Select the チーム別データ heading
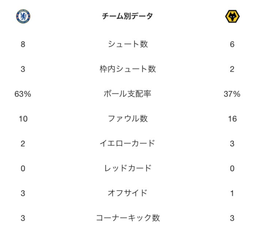The width and height of the screenshot is (256, 229). pos(127,16)
